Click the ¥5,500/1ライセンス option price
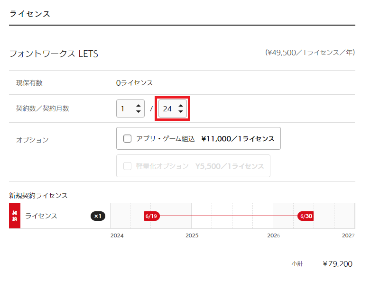This screenshot has height=307, width=380. [x=230, y=166]
